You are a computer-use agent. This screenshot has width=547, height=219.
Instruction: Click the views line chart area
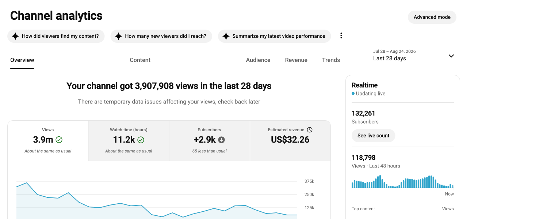pos(157,199)
